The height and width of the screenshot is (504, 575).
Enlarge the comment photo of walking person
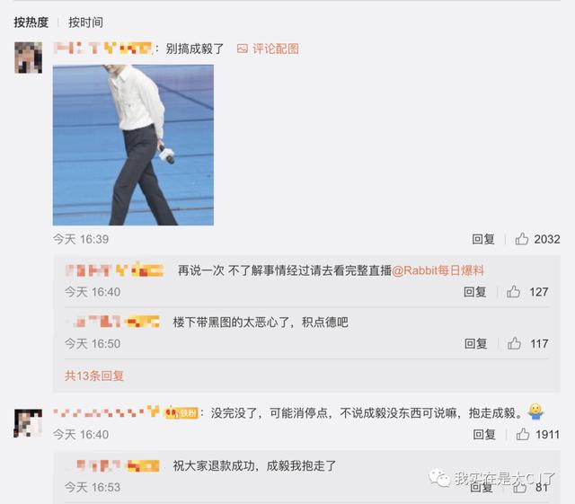133,145
